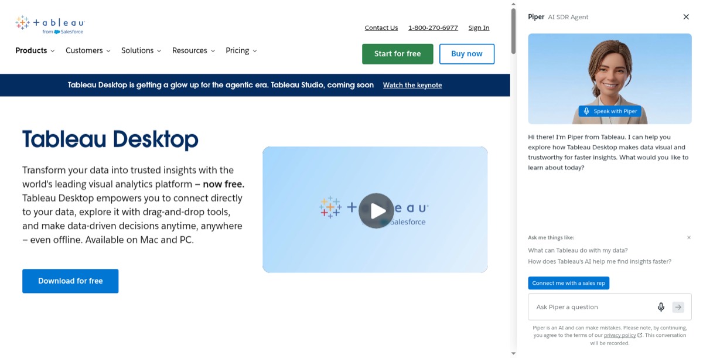703x358 pixels.
Task: Expand the Pricing menu
Action: 241,50
